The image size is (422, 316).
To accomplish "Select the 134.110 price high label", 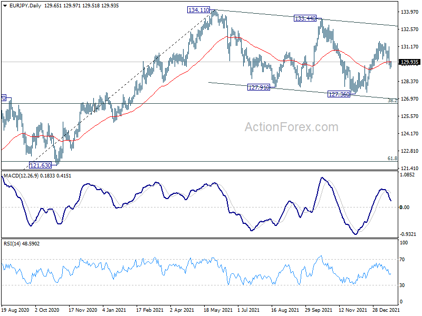I will tap(199, 10).
